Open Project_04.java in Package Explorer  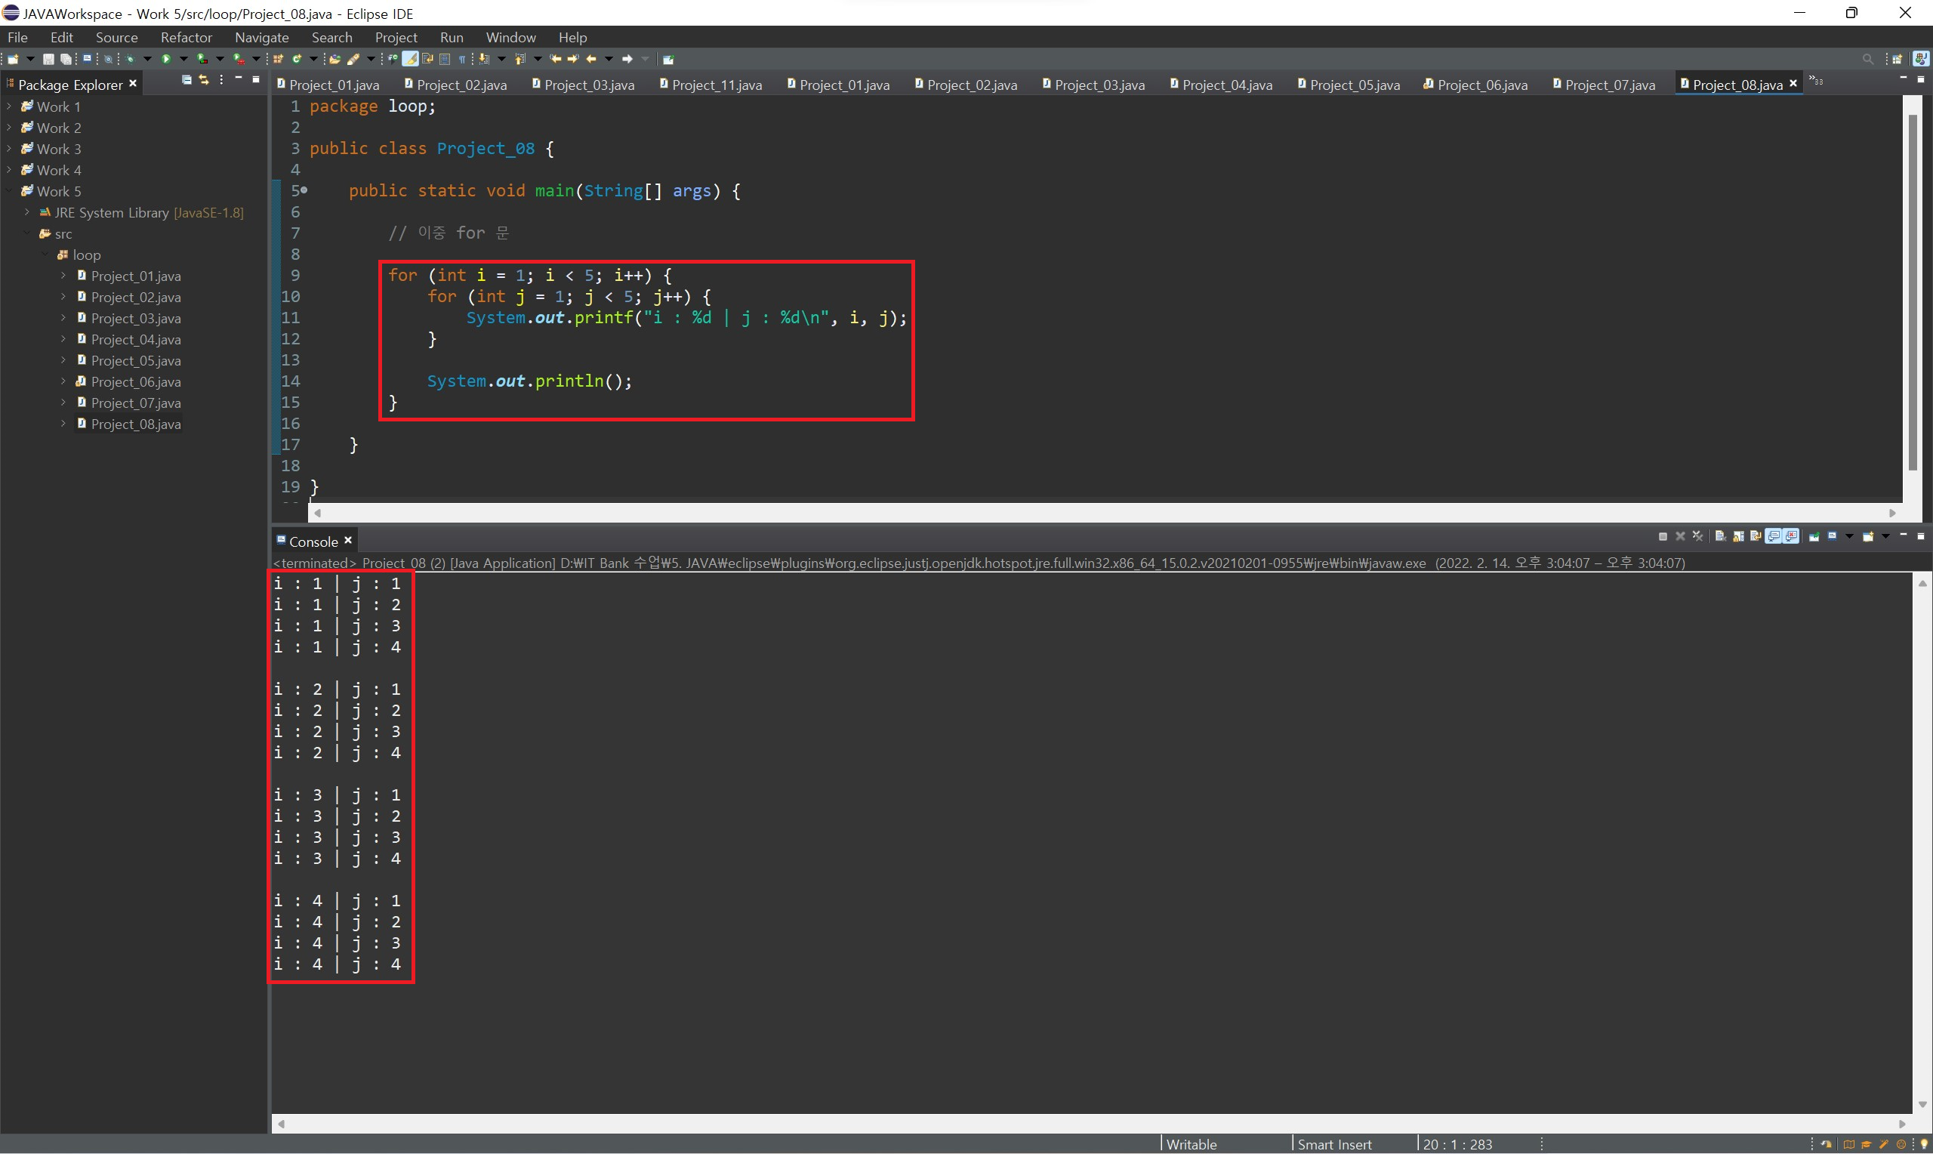pyautogui.click(x=135, y=340)
